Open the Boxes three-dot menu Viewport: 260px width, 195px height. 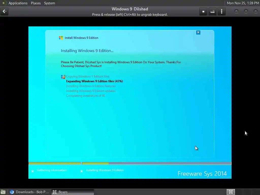(x=221, y=11)
